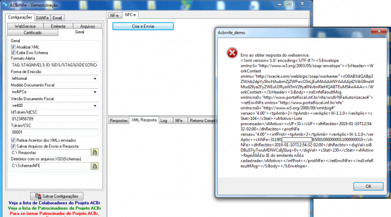
Task: Close the Acbrnfe_demo error dialog
Action: pos(379,31)
